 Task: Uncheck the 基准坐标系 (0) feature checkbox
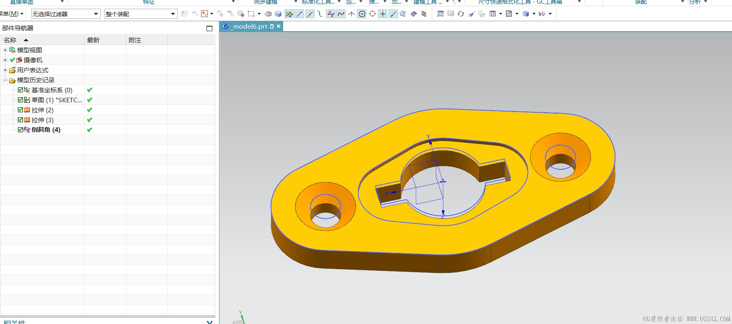[20, 90]
